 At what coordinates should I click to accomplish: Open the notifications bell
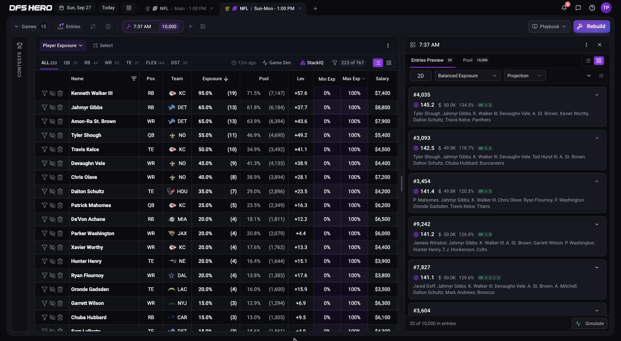tap(564, 8)
